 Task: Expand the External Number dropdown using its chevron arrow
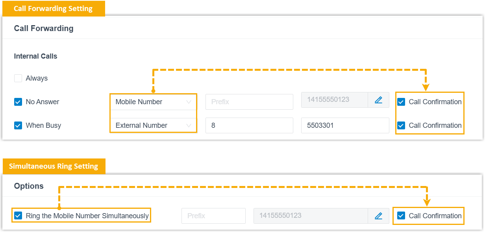(x=189, y=125)
